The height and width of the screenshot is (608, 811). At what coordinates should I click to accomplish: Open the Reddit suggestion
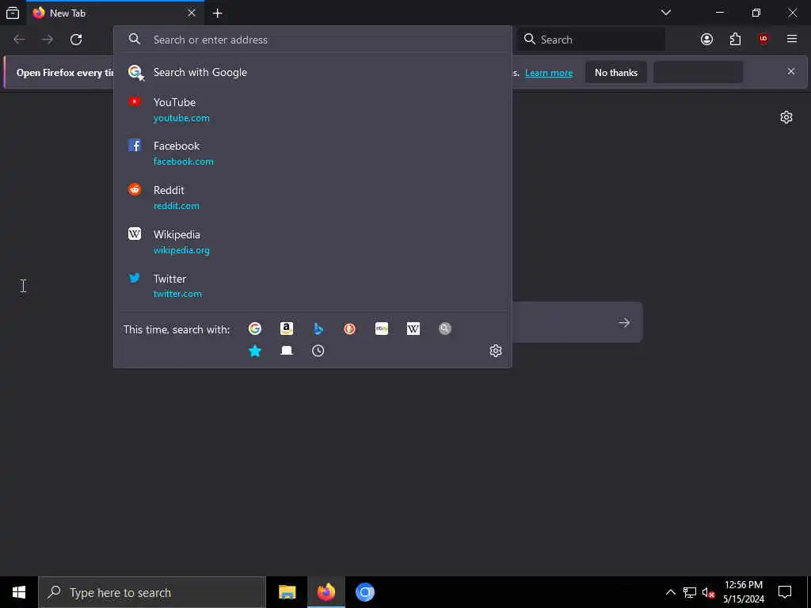tap(312, 197)
